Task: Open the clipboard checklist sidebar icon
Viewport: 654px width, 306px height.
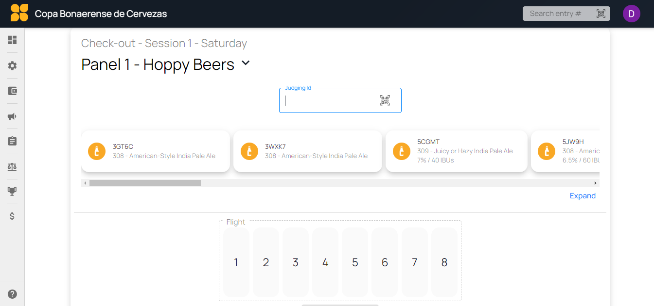Action: 12,141
